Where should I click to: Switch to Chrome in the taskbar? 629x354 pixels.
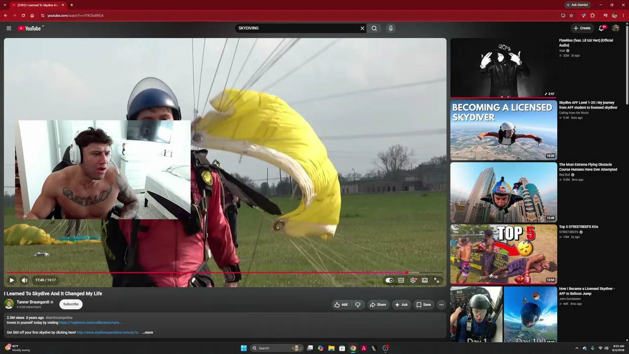(353, 348)
